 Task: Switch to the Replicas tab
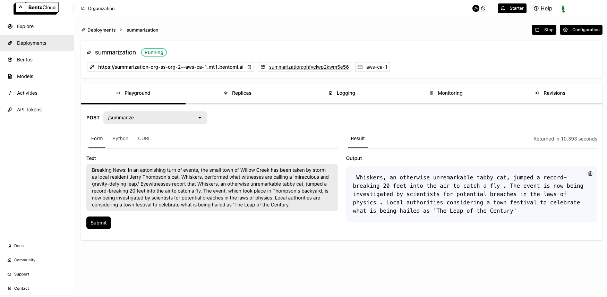pos(238,93)
